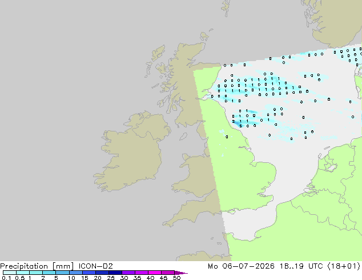Image resolution: width=362 pixels, height=280 pixels.
Task: Click the legend swatch between 45 and 50
Action: (168, 273)
